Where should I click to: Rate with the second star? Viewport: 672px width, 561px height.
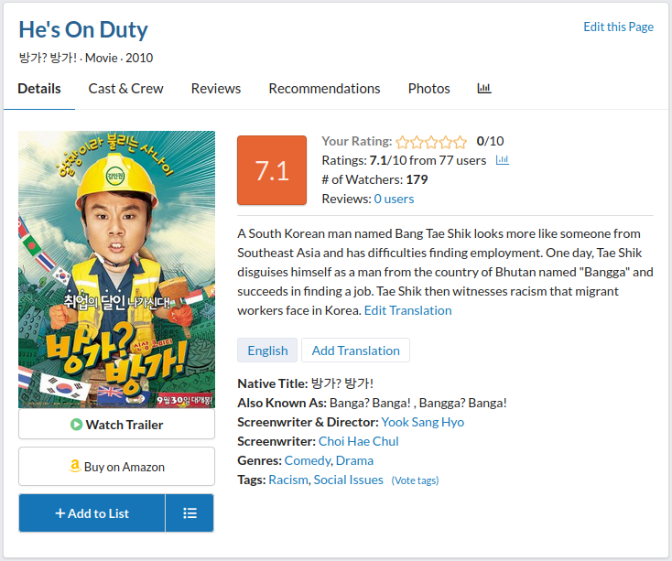pyautogui.click(x=417, y=142)
